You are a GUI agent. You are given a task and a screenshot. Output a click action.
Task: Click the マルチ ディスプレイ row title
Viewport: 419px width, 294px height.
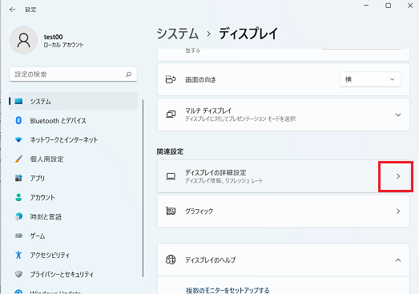(x=208, y=111)
